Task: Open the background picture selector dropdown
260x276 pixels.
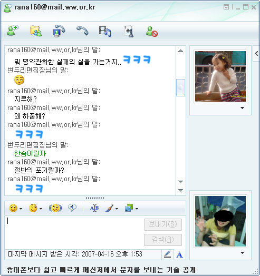Action: [137, 209]
